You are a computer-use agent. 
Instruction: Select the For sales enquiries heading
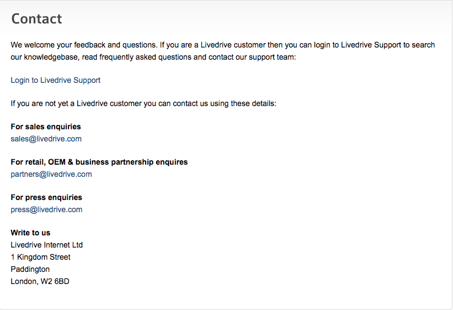(46, 127)
